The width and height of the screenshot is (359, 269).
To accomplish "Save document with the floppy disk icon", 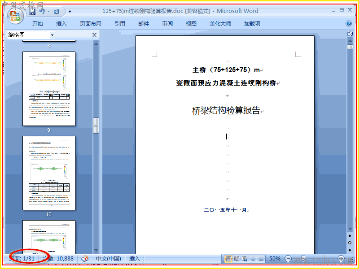I will (x=32, y=12).
